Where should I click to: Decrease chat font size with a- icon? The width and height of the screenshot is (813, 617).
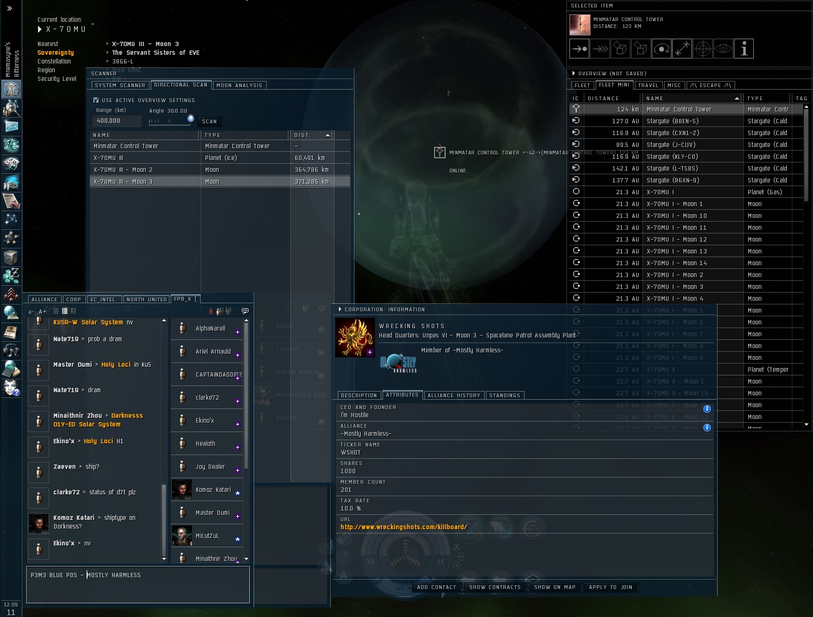pos(32,311)
